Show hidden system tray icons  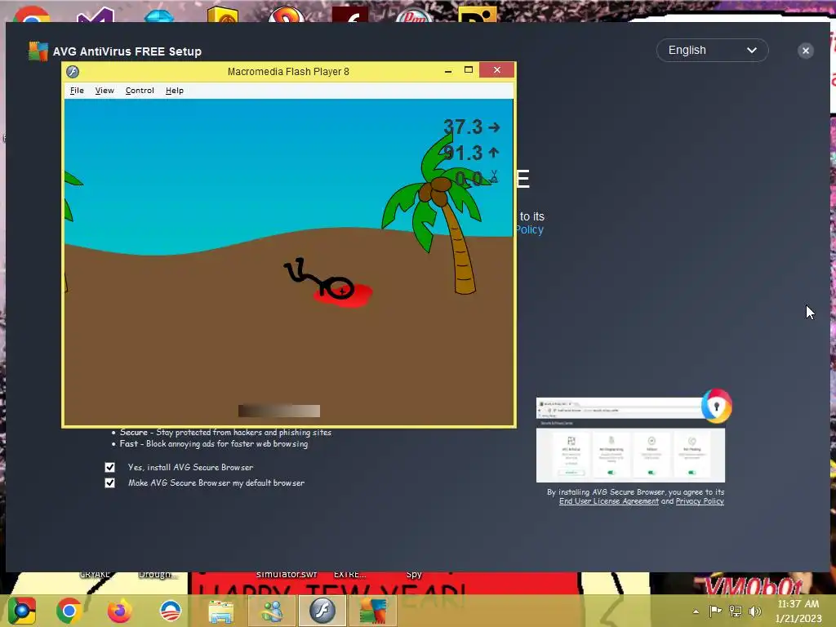point(696,611)
